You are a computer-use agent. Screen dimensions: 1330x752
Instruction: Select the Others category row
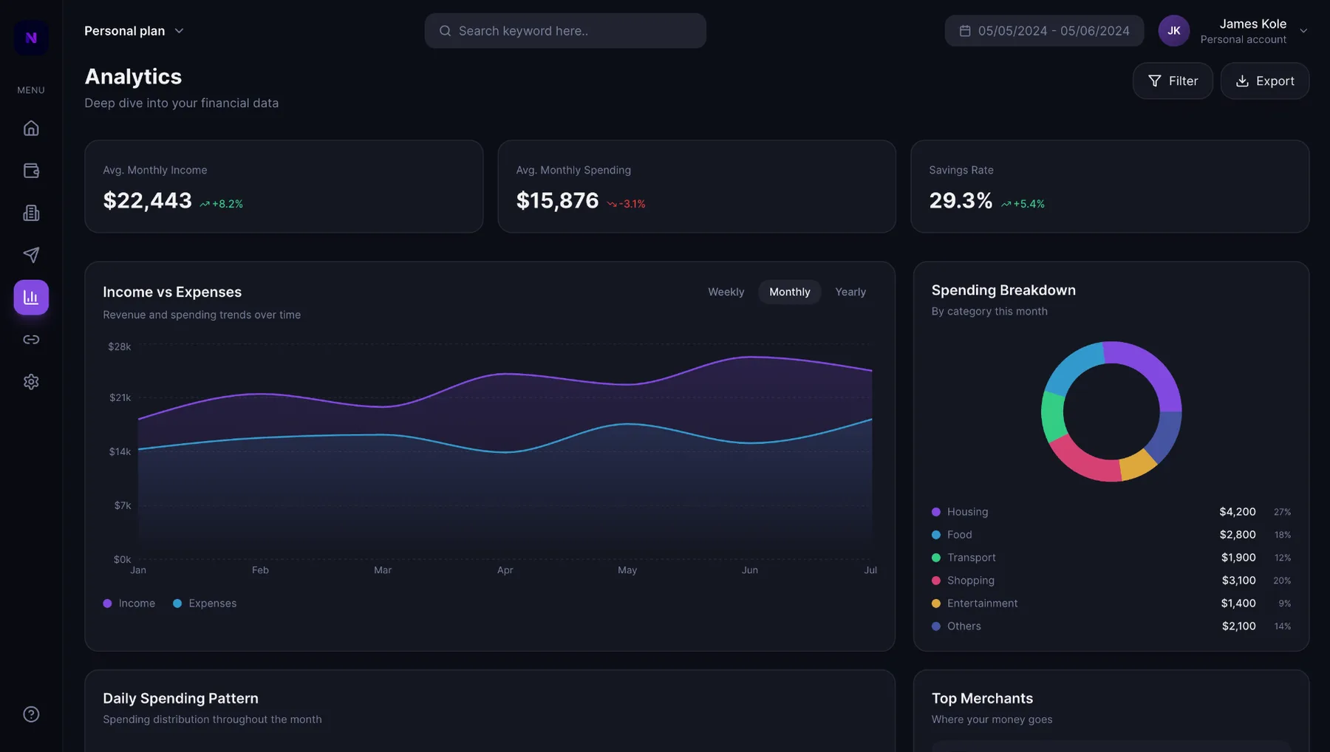click(x=1111, y=626)
